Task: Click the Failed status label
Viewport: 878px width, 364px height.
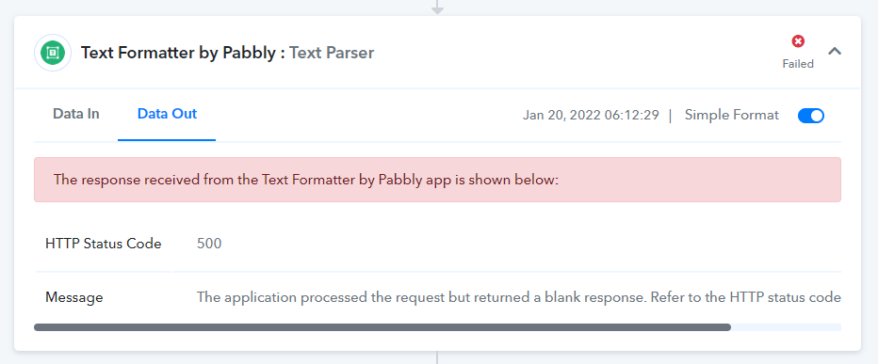Action: (x=798, y=64)
